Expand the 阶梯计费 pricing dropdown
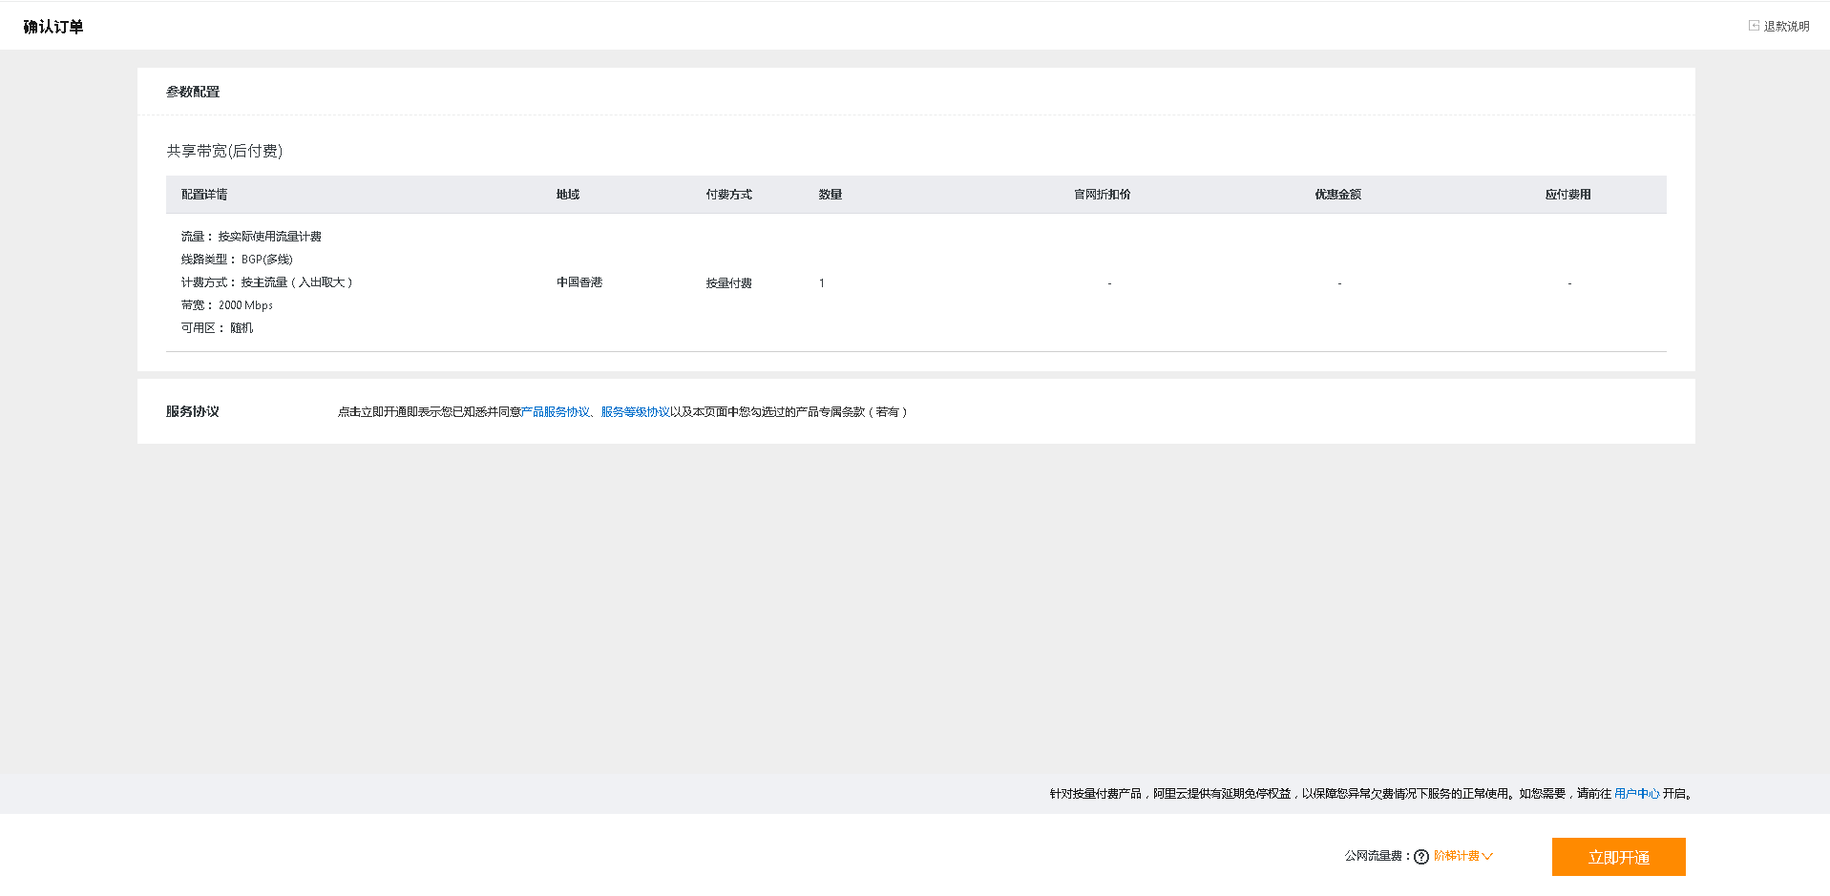This screenshot has height=896, width=1830. pos(1462,856)
